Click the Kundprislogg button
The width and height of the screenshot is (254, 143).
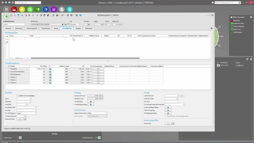91,102
